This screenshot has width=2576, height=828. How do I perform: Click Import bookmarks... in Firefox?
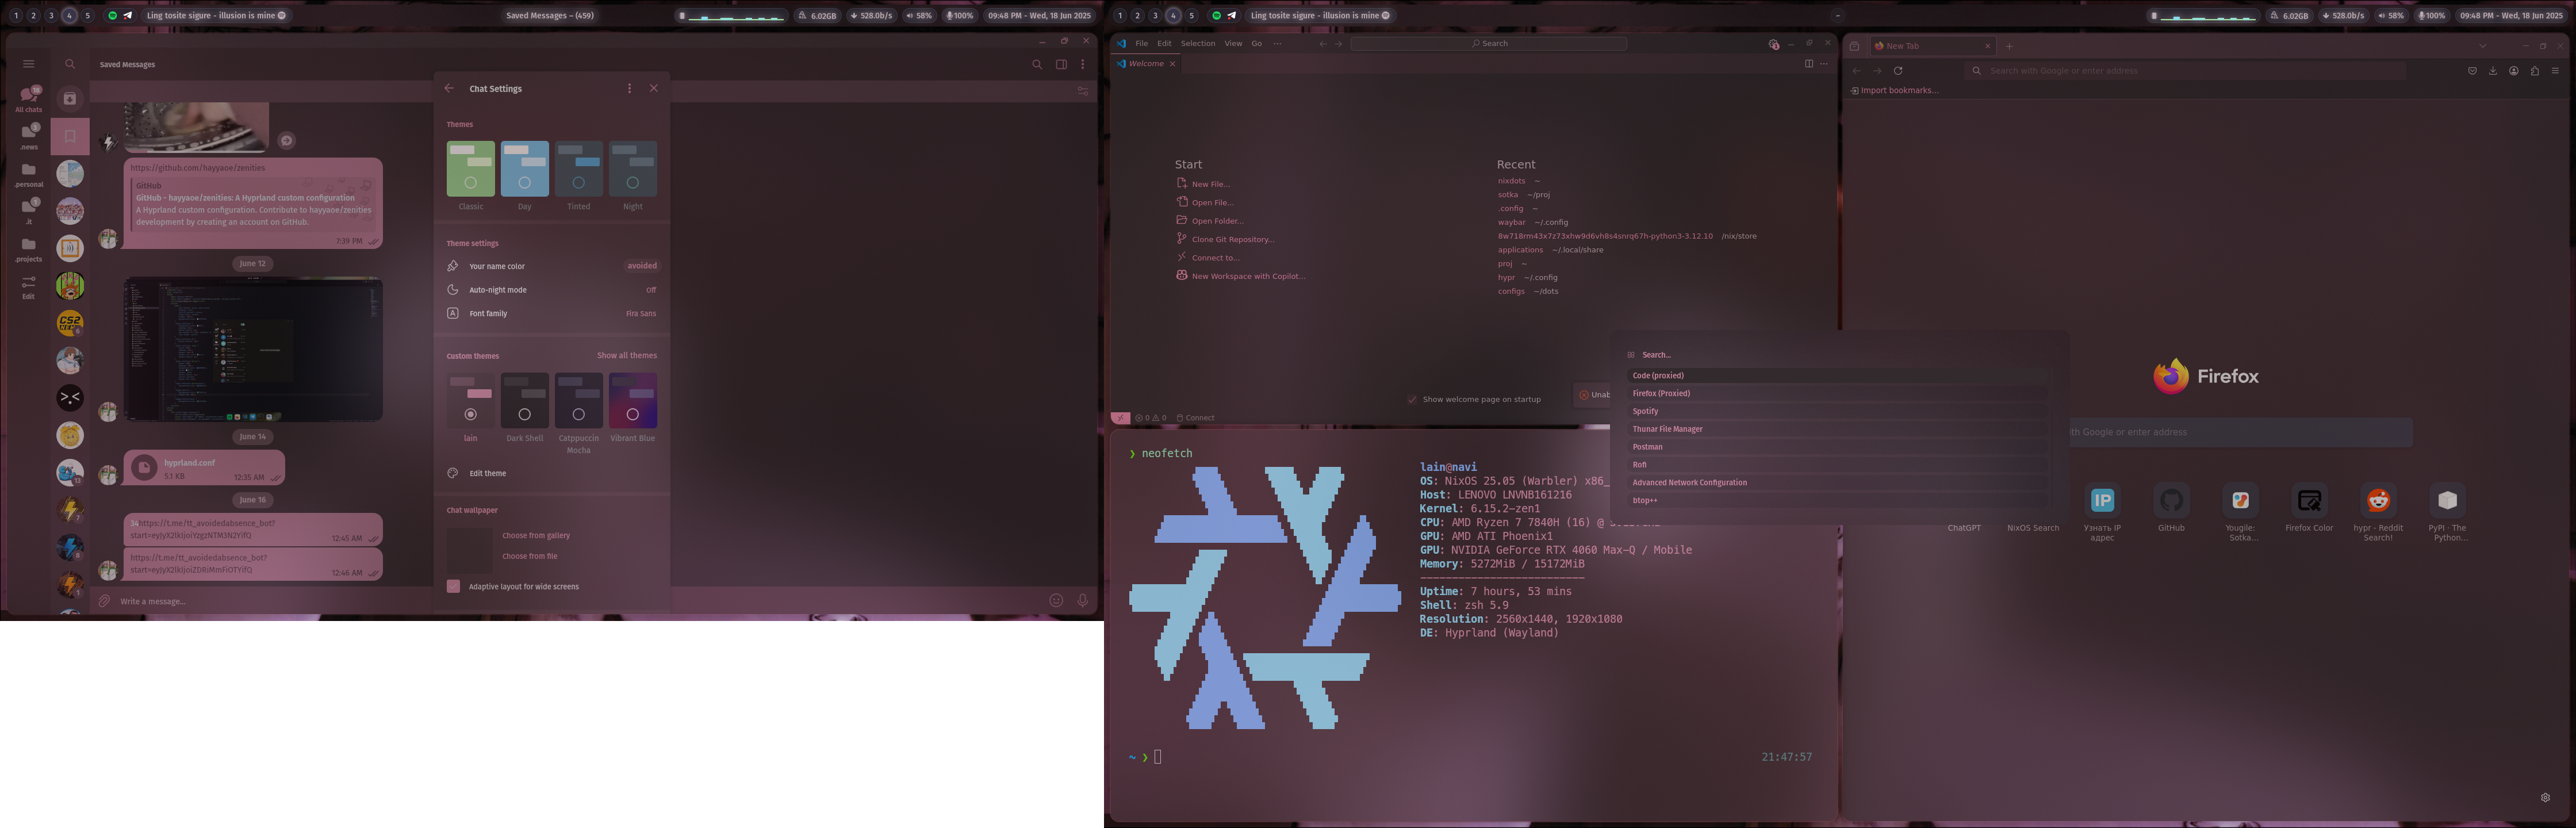click(1894, 90)
